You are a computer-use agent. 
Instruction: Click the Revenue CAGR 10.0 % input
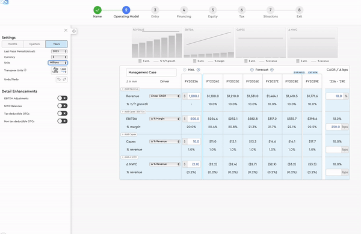335,96
